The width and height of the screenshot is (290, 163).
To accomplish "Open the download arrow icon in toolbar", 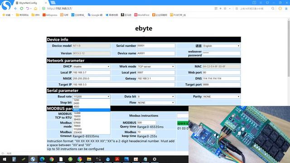I will tap(286, 9).
